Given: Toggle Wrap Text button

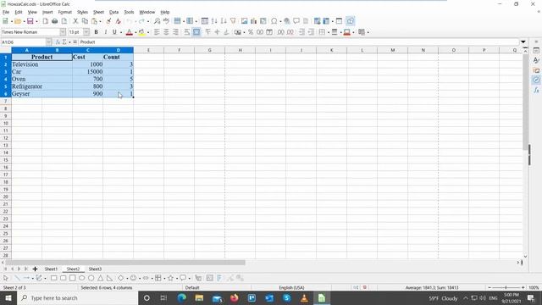Looking at the screenshot, I should pyautogui.click(x=187, y=32).
